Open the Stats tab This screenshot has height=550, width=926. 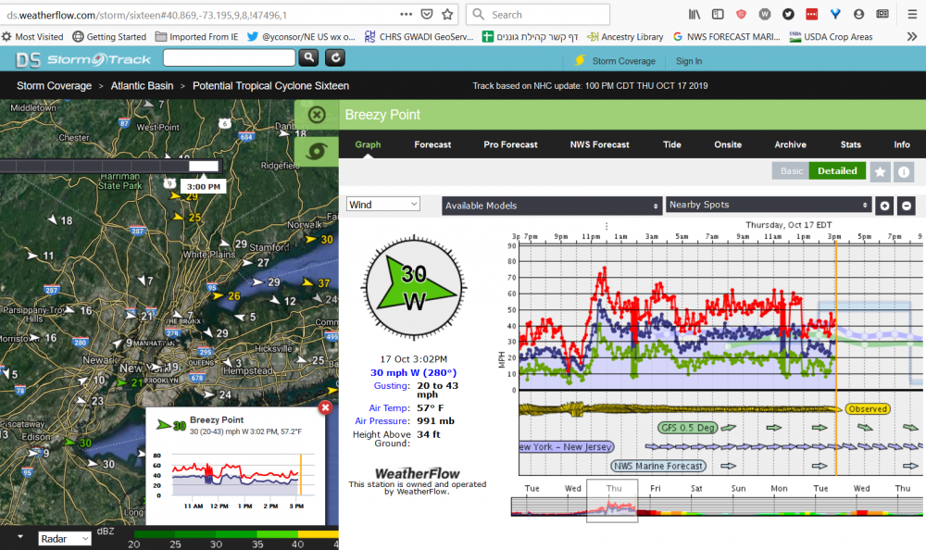point(850,144)
